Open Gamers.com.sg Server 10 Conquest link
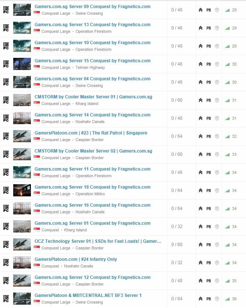 (x=92, y=43)
